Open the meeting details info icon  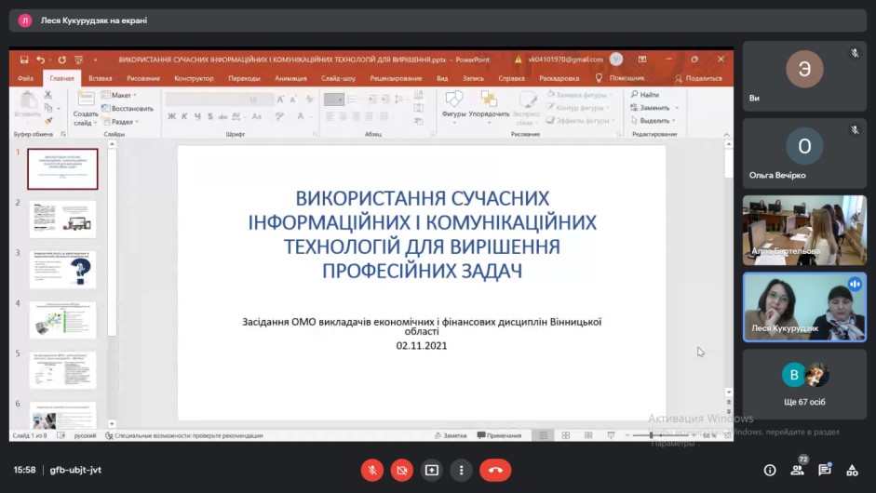(x=770, y=471)
